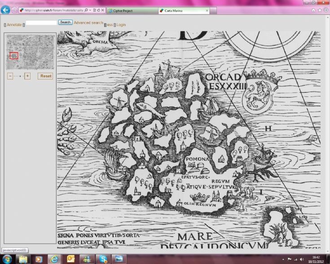The image size is (330, 264).
Task: Click the POMONA label on the map
Action: [197, 159]
